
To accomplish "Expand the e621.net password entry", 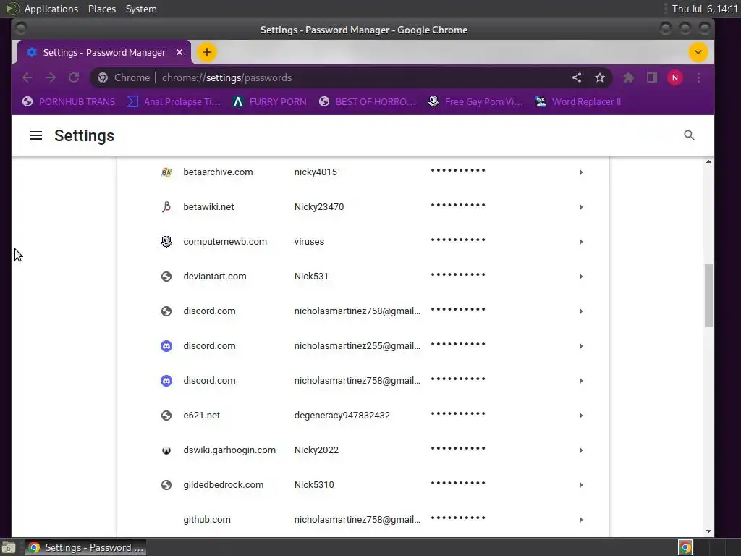I will point(581,415).
